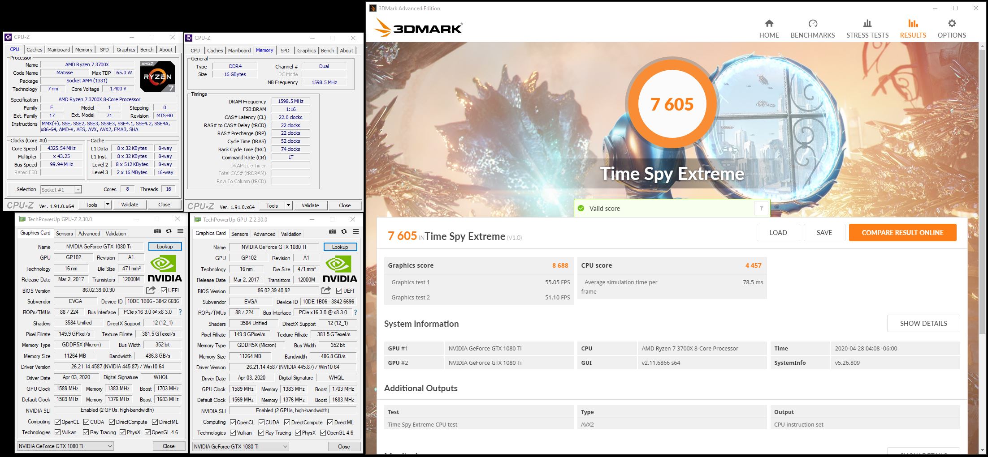Click the SAVE button in 3DMark

(824, 232)
